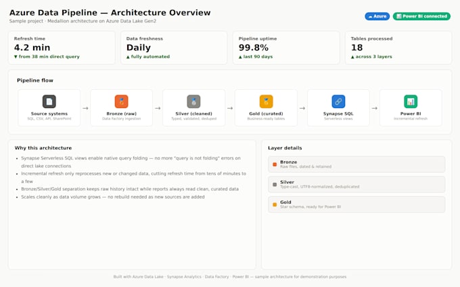The width and height of the screenshot is (460, 287).
Task: Click the Silver gray color swatch
Action: [x=275, y=184]
